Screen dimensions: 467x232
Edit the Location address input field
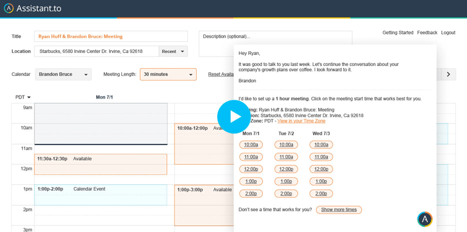tap(96, 51)
